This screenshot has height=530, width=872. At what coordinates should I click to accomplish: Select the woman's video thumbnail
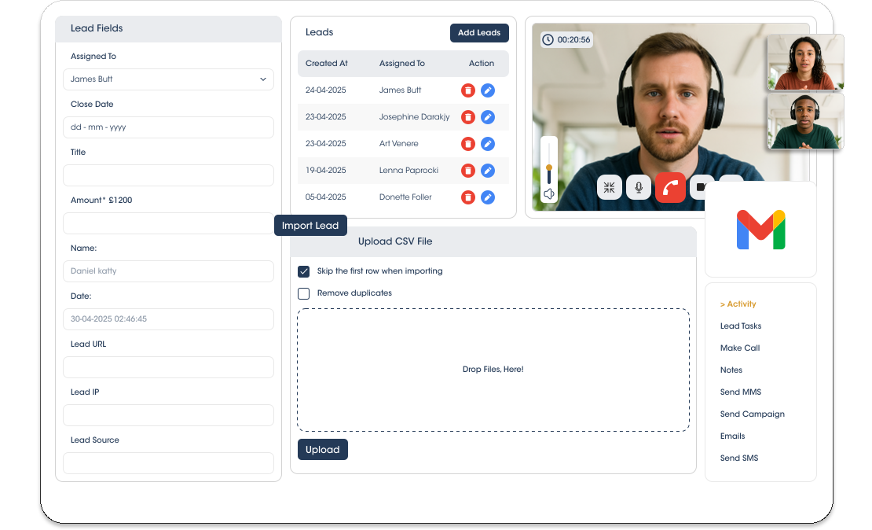pyautogui.click(x=805, y=62)
